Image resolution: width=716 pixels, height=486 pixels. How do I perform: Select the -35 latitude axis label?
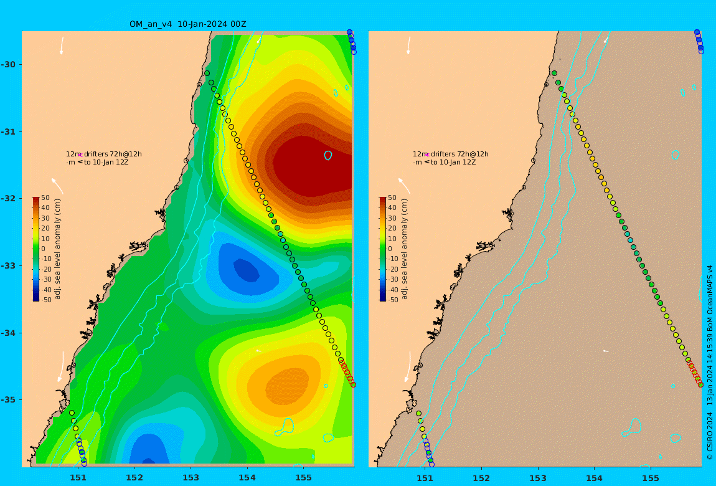click(x=7, y=399)
